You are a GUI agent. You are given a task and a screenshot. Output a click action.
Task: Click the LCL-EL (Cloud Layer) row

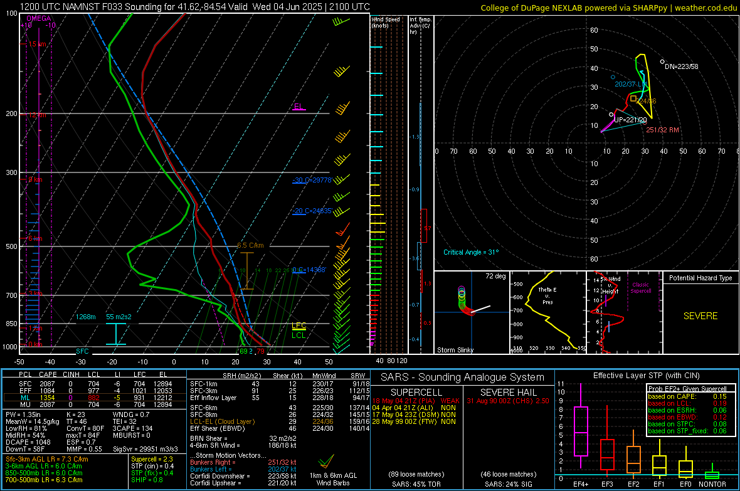(280, 421)
